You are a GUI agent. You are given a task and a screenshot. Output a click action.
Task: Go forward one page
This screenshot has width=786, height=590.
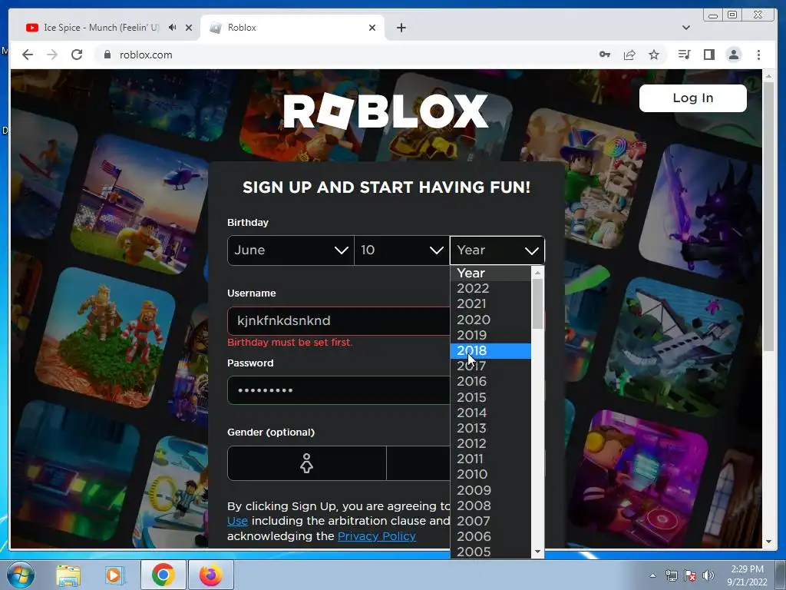click(x=52, y=55)
